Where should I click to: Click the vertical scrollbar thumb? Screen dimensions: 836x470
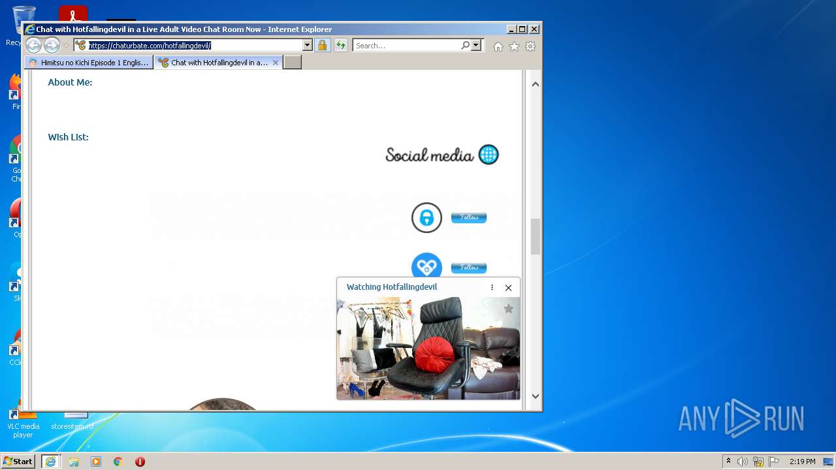pyautogui.click(x=536, y=236)
